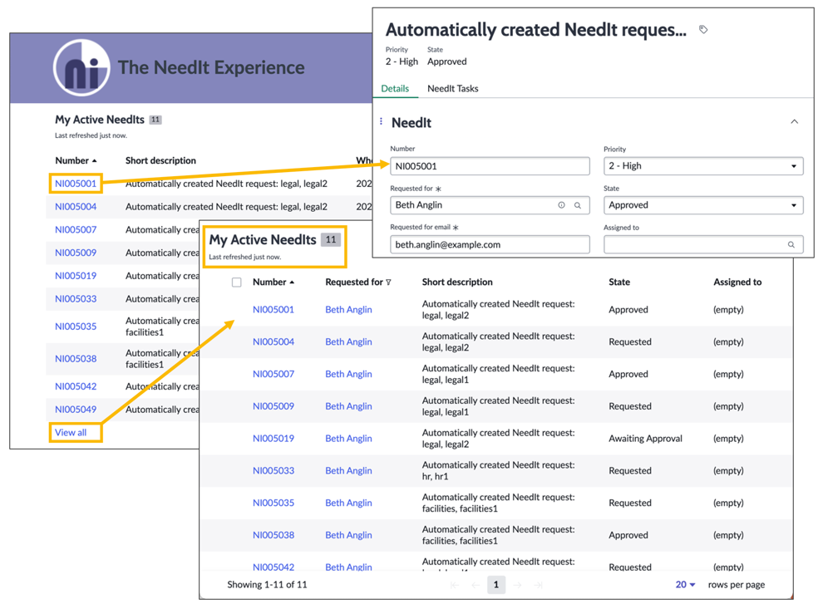This screenshot has width=823, height=609.
Task: Click the search icon in Requested for field
Action: click(578, 205)
